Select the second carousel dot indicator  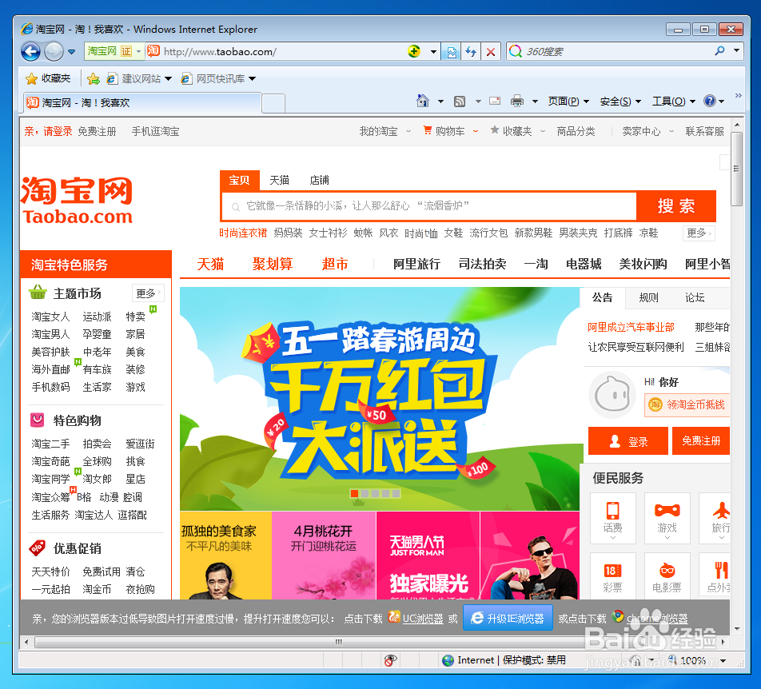point(365,494)
